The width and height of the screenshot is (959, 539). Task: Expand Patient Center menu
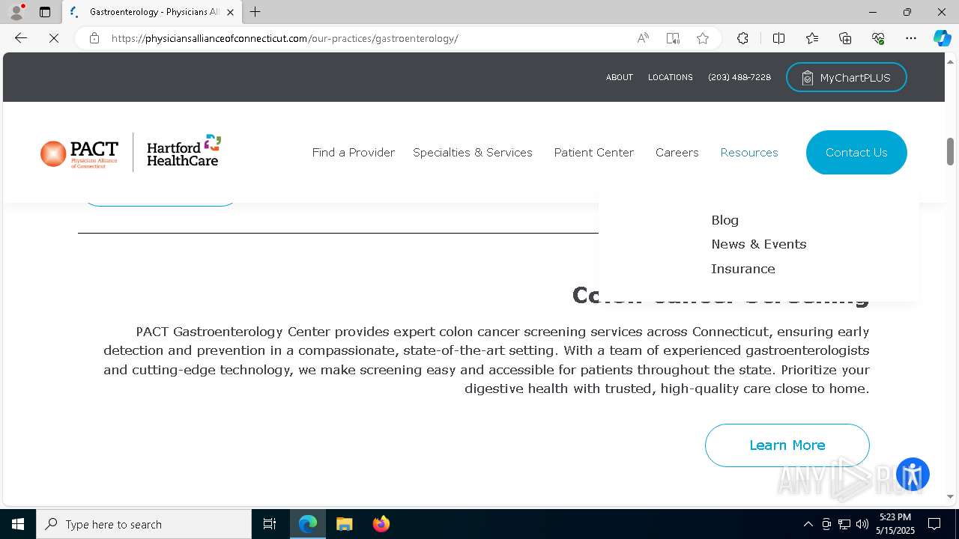(594, 152)
